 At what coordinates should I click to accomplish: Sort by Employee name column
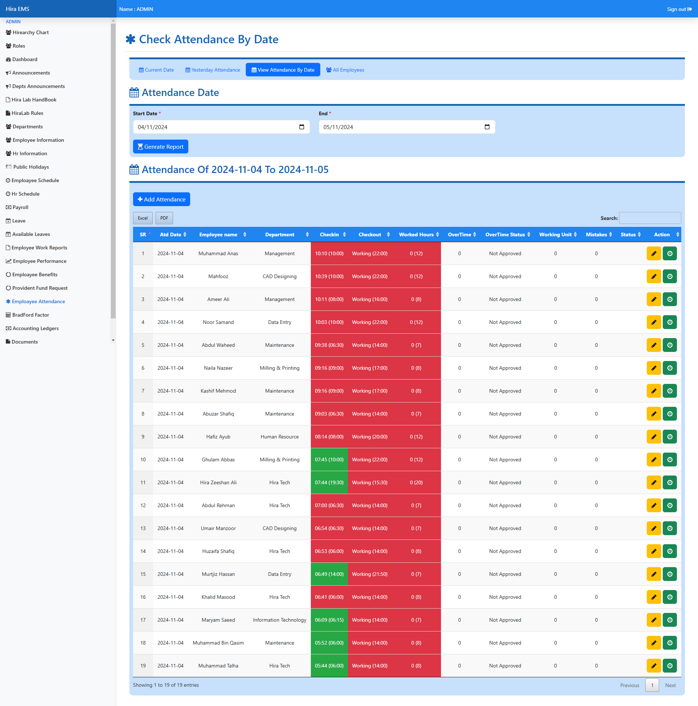(x=218, y=234)
